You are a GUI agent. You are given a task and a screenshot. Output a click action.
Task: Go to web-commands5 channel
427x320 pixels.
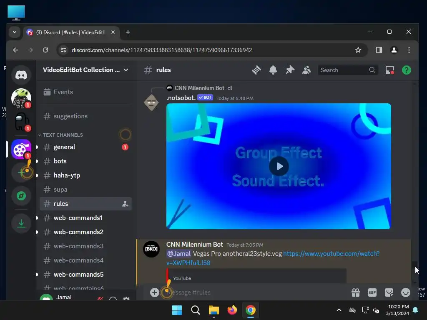coord(86,274)
